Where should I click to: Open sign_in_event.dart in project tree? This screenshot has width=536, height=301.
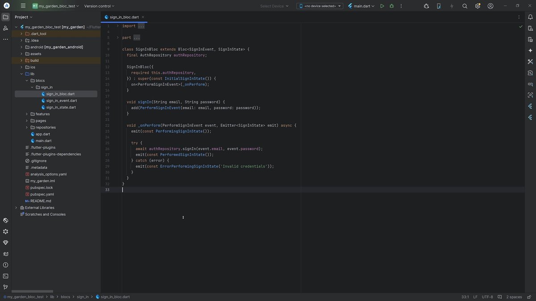61,101
